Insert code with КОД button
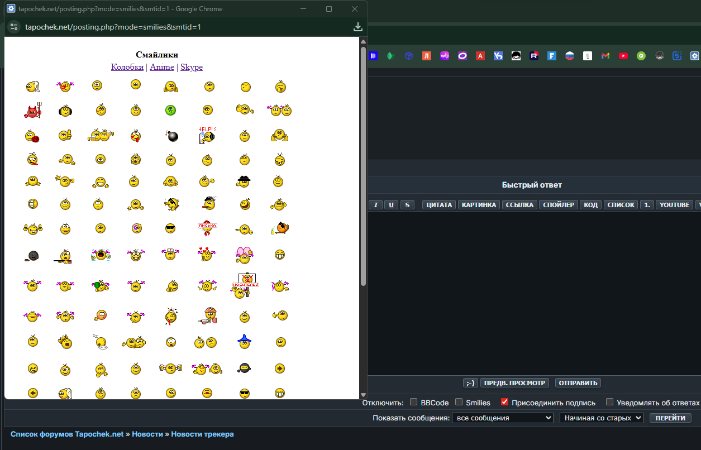This screenshot has height=450, width=701. [x=590, y=205]
